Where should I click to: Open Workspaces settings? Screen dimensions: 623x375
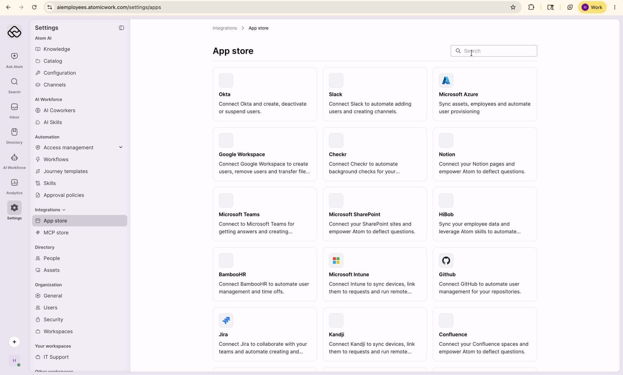pyautogui.click(x=79, y=331)
